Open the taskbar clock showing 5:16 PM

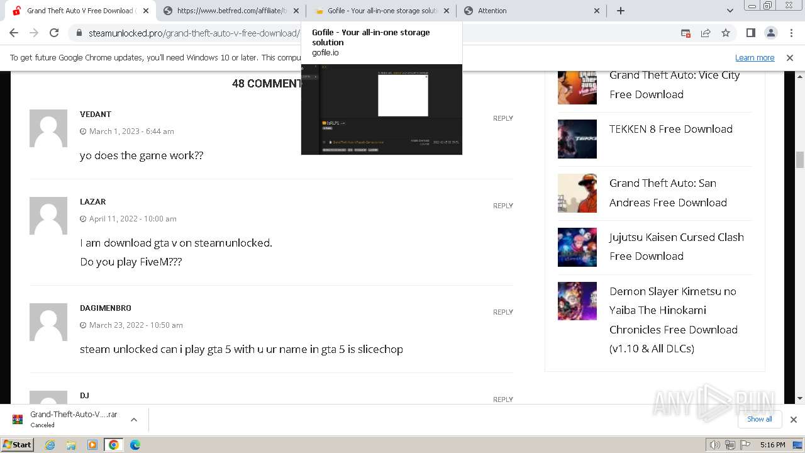pyautogui.click(x=772, y=445)
